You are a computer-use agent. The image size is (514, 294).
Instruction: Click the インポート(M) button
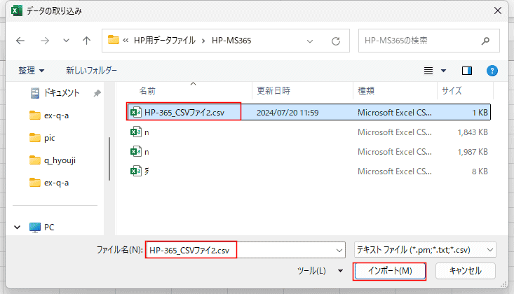click(389, 270)
